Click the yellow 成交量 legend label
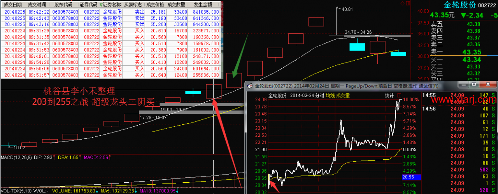The image size is (498, 194). [343, 95]
